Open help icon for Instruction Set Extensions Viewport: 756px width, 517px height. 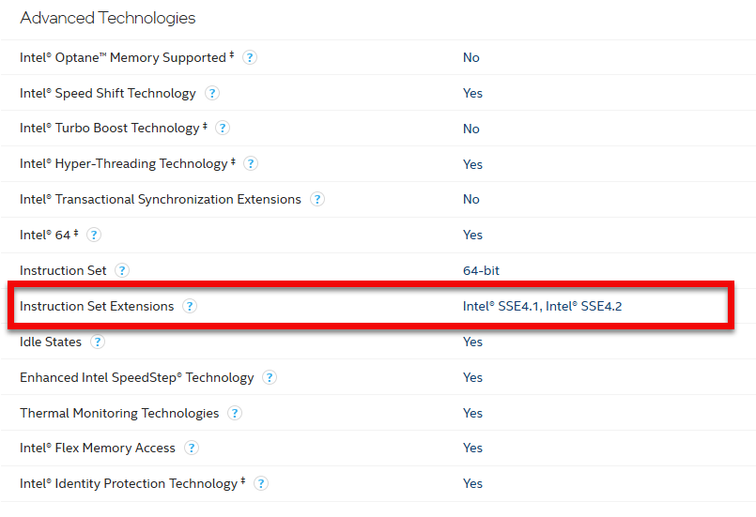point(190,306)
